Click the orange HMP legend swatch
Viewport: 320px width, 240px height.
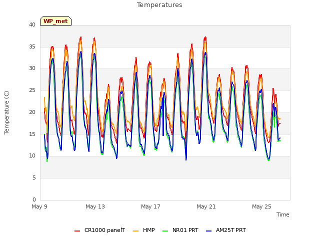click(135, 231)
